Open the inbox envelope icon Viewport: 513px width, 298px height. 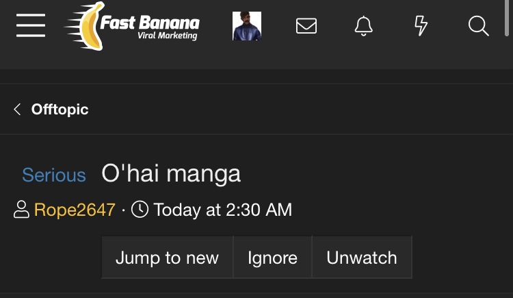point(306,26)
